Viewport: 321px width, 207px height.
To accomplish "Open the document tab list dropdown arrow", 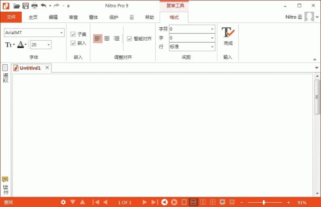I will 317,68.
